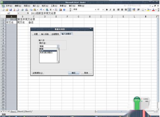Open the font size dropdown arrow
Viewport: 160px width, 117px height.
tap(103, 10)
